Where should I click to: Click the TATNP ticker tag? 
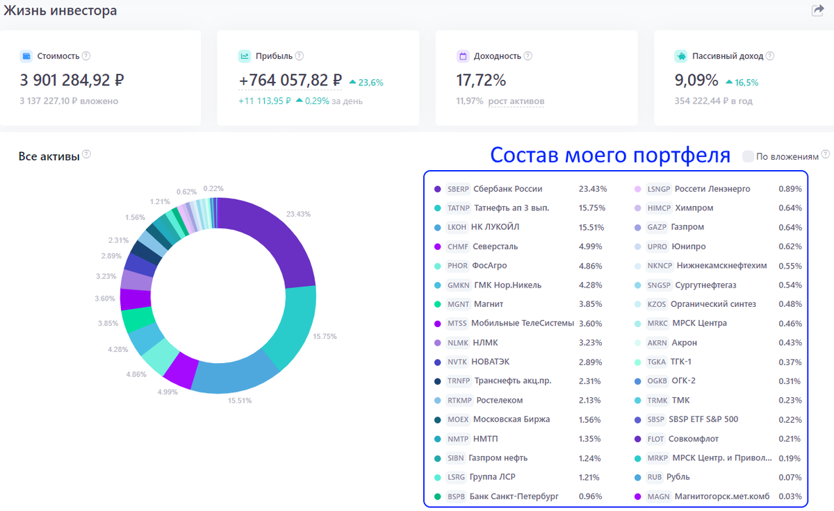pyautogui.click(x=459, y=208)
